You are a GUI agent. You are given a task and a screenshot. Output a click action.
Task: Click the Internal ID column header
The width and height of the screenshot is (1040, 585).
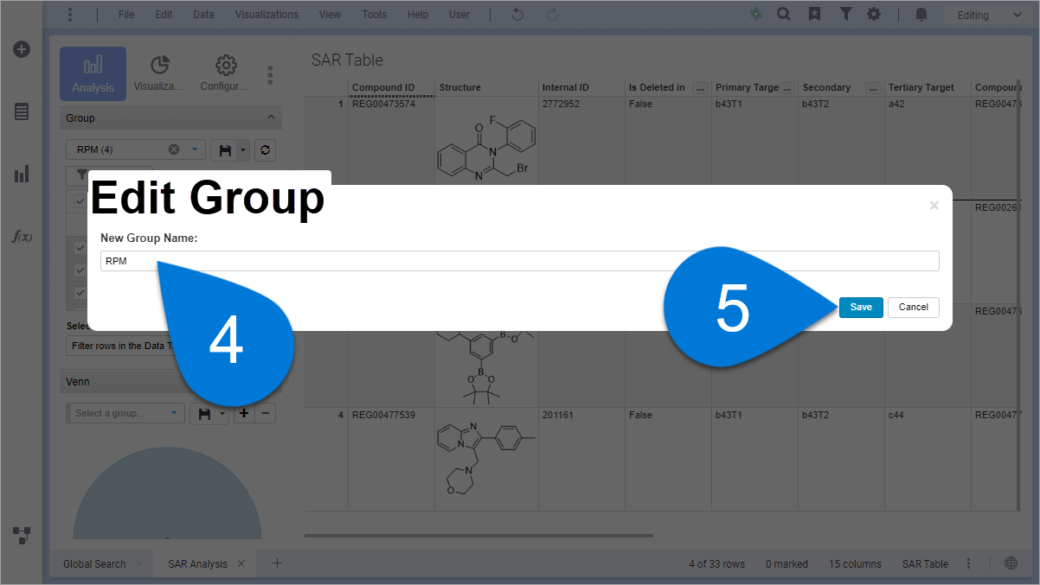tap(566, 87)
